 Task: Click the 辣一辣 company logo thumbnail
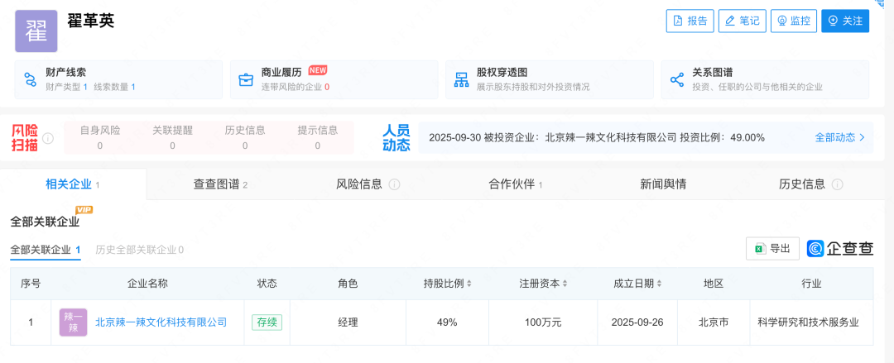point(73,322)
